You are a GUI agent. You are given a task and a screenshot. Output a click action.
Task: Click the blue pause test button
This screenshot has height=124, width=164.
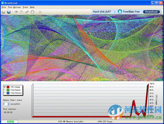tap(9, 12)
